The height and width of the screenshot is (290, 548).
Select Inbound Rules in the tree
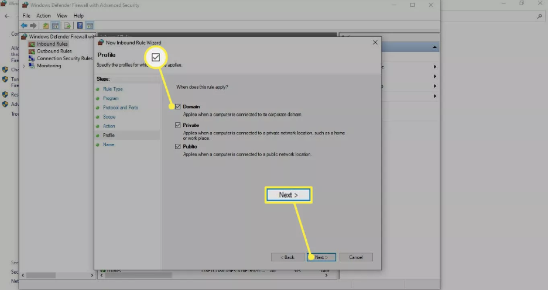tap(52, 44)
